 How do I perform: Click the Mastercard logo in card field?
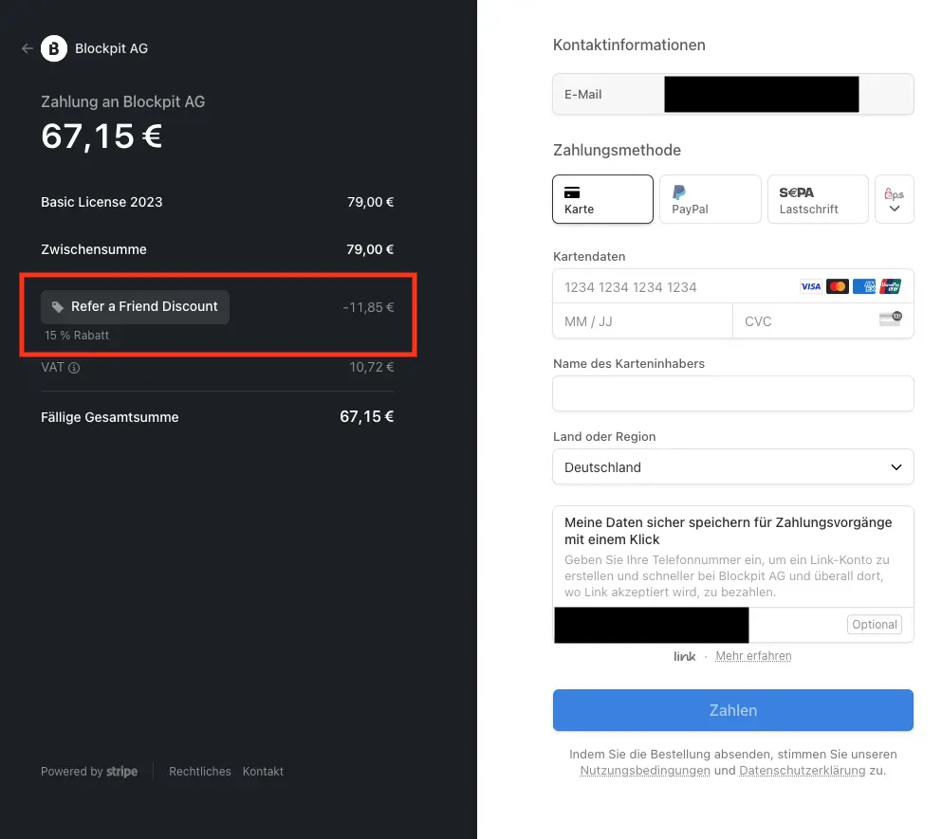click(x=837, y=286)
